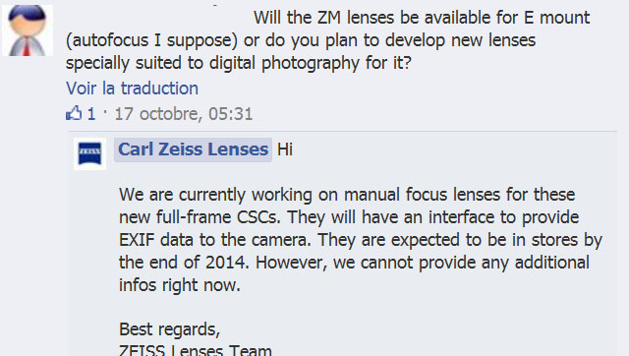The image size is (629, 356).
Task: Click the year 2014 in the reply
Action: click(x=227, y=263)
